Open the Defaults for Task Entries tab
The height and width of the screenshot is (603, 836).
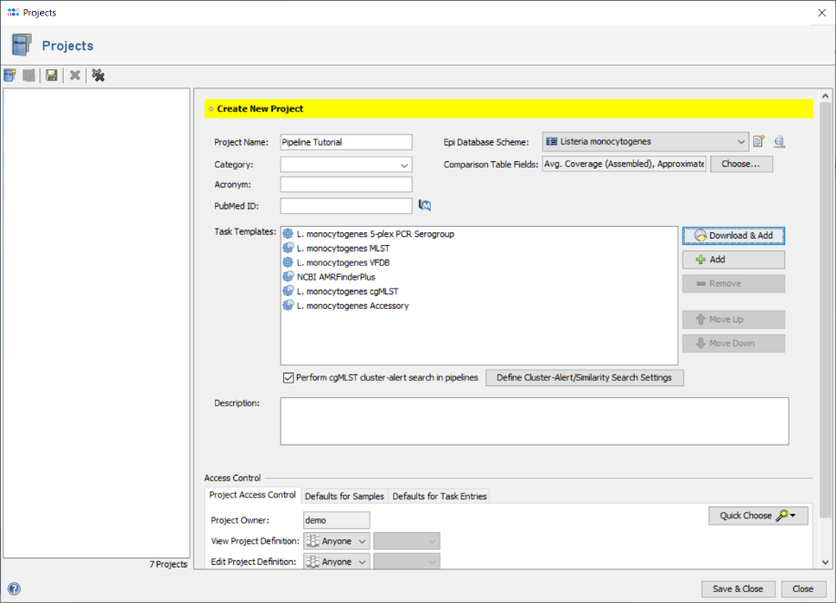coord(440,496)
